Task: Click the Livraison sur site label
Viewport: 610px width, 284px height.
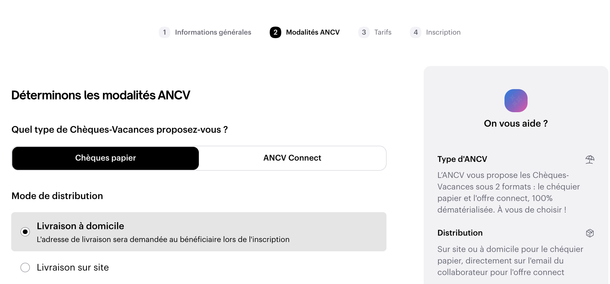Action: 73,267
